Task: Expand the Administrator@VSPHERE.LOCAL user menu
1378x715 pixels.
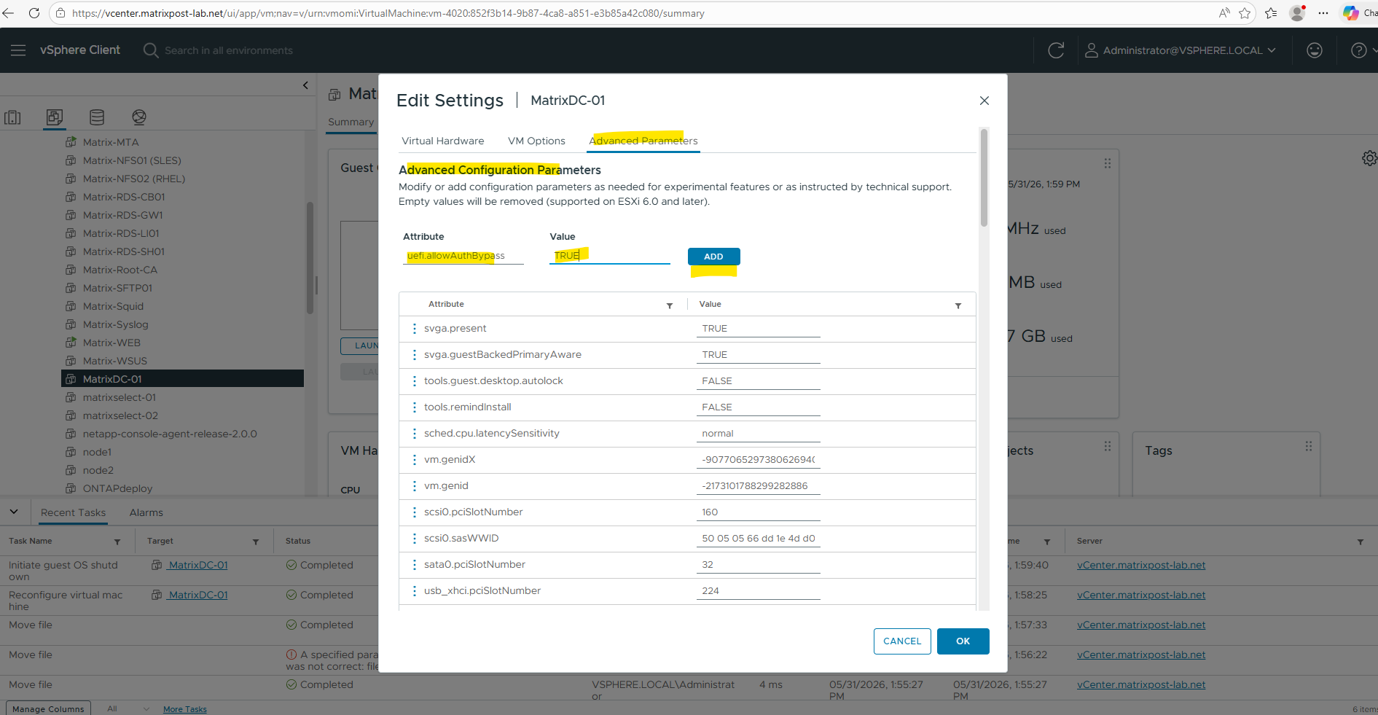Action: 1181,50
